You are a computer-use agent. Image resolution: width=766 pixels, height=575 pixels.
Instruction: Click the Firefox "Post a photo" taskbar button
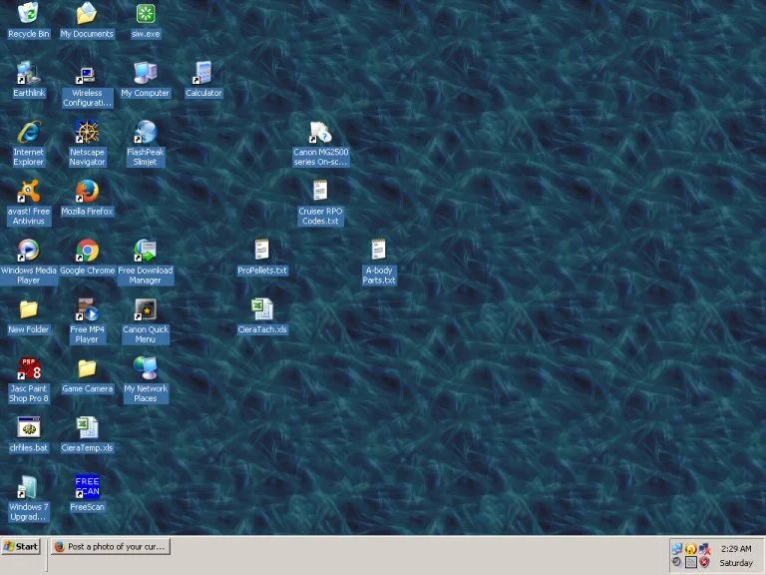pyautogui.click(x=109, y=547)
